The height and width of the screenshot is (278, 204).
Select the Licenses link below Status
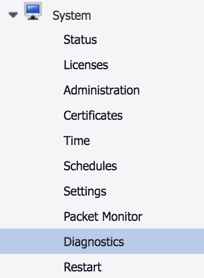click(86, 65)
